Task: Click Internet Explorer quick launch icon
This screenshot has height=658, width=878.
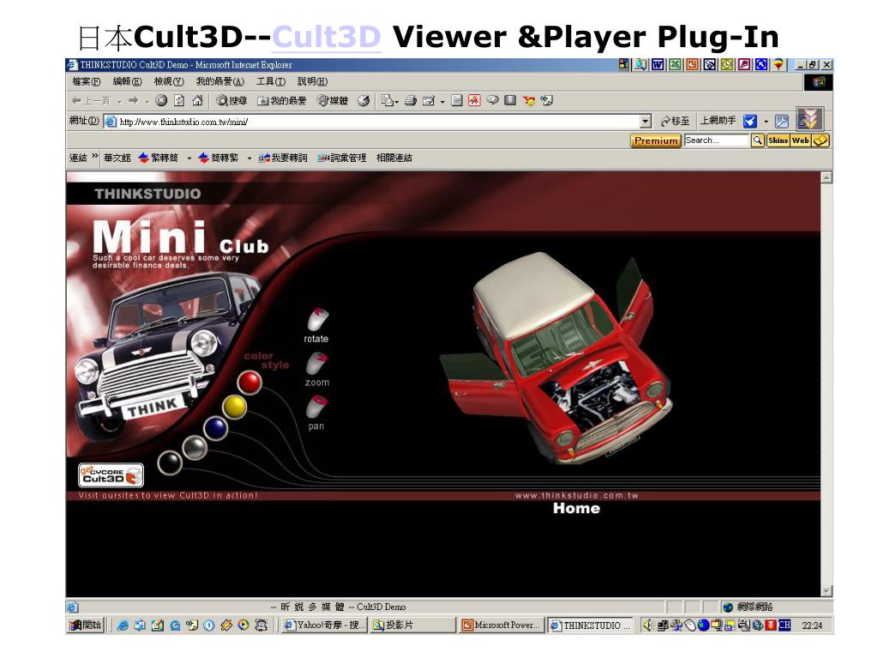Action: tap(123, 625)
